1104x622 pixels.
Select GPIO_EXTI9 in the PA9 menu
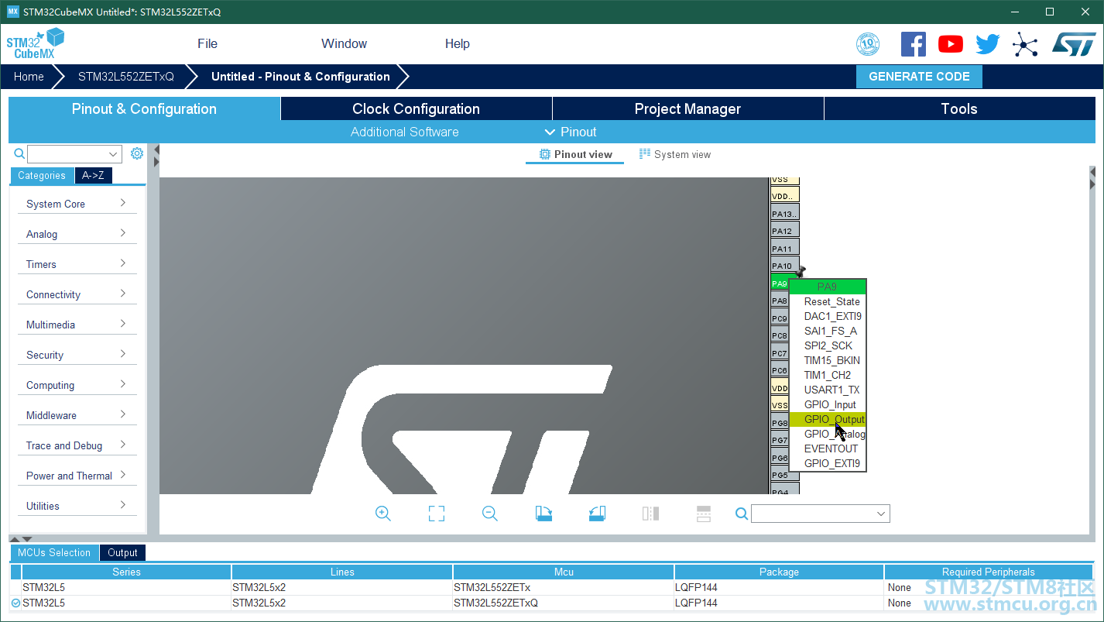tap(828, 463)
